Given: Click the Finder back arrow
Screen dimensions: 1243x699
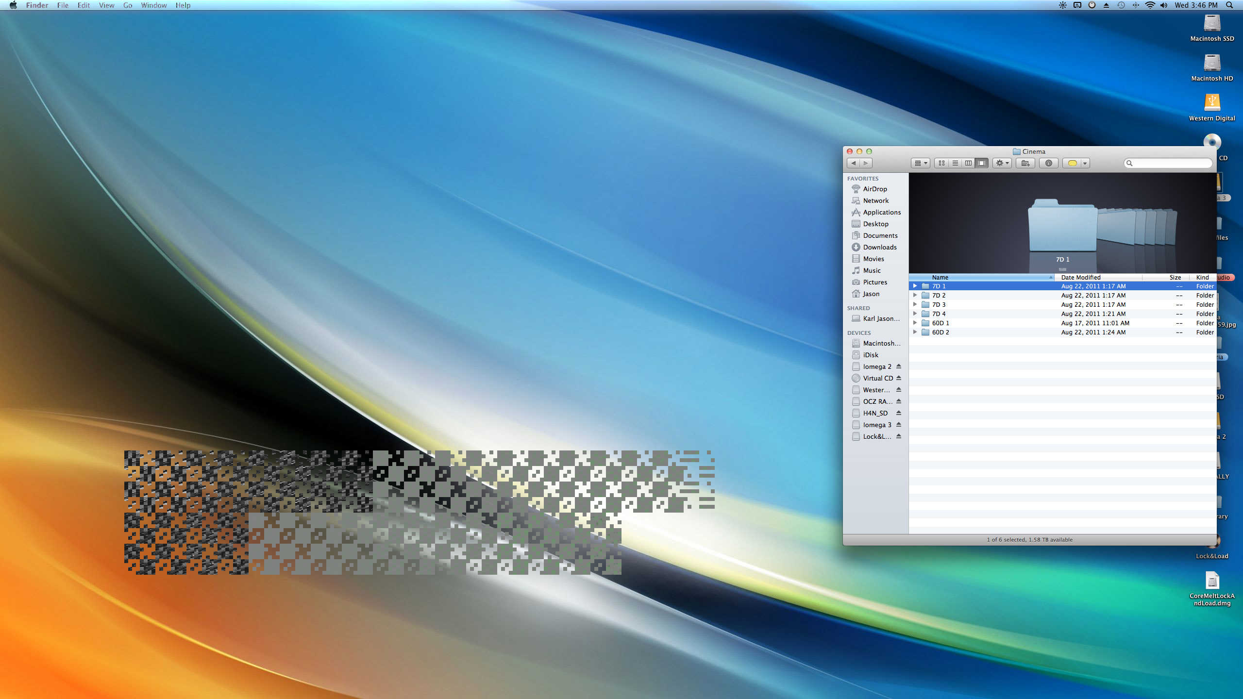Looking at the screenshot, I should pos(854,163).
